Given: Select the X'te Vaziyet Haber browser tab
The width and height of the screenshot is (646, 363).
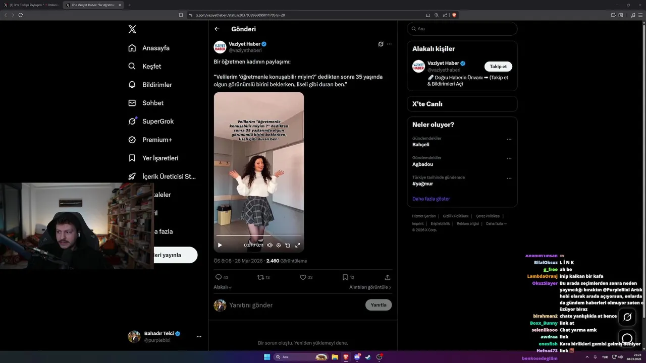Looking at the screenshot, I should point(93,5).
